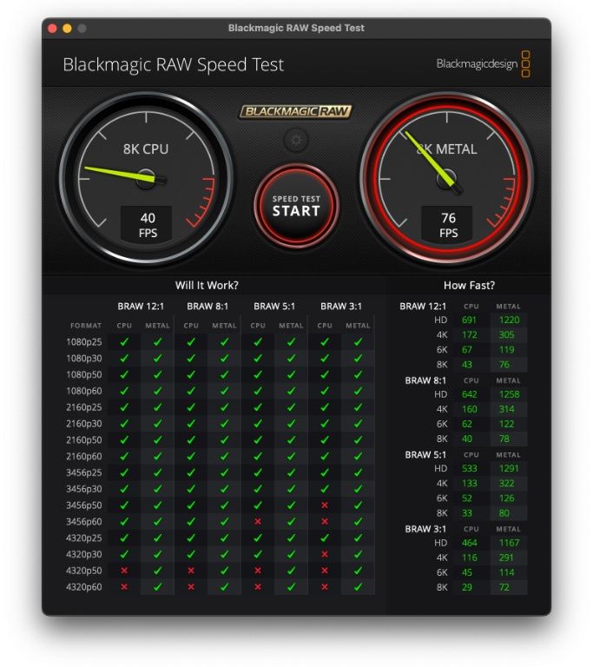Screen dimensions: 593x667
Task: Click checkmark for 4320p50 BRAW 8:1 METAL
Action: tap(225, 571)
